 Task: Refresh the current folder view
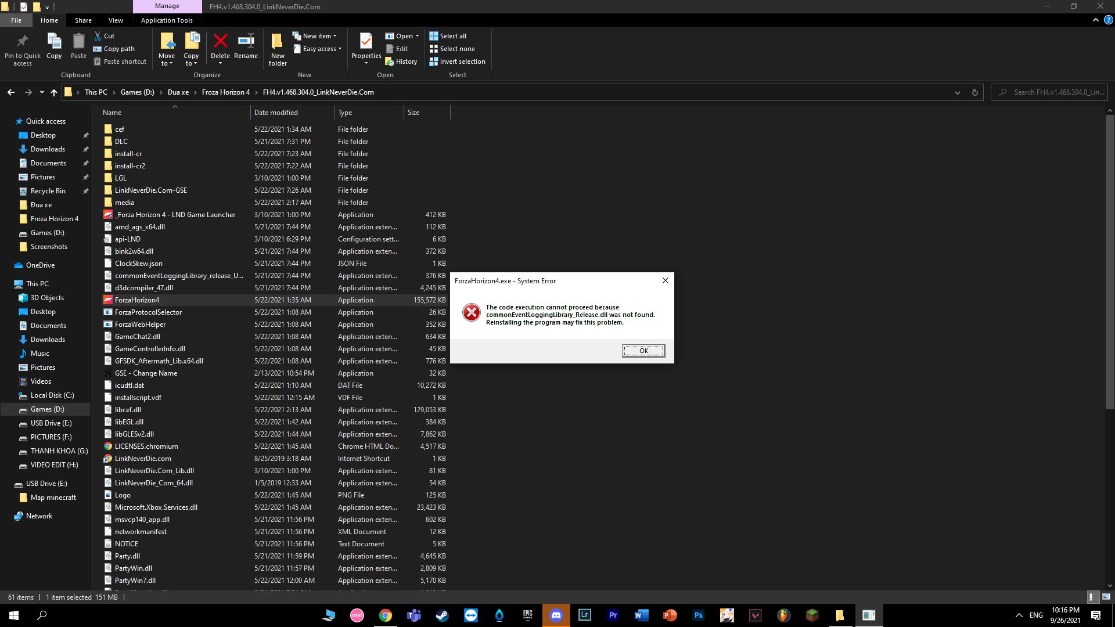tap(975, 92)
